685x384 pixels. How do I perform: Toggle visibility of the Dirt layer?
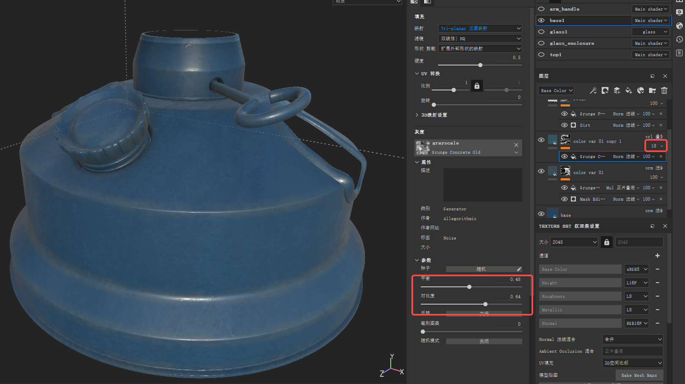[564, 125]
